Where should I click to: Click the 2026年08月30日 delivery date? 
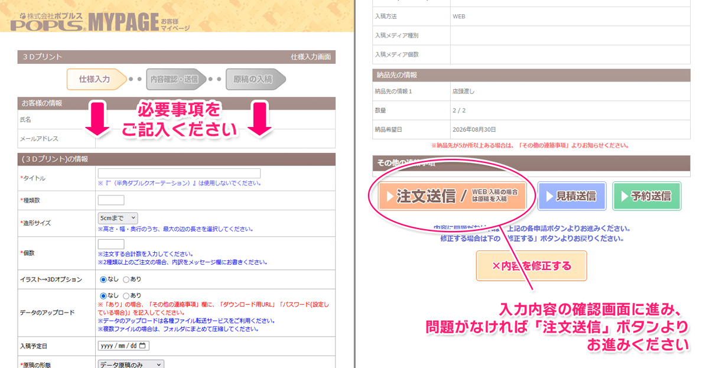click(474, 129)
